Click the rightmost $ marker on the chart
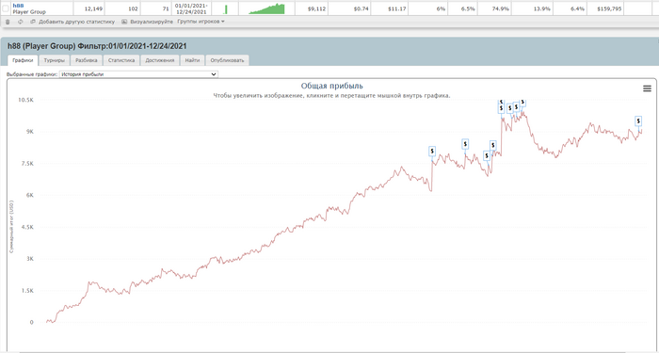This screenshot has height=353, width=659. [638, 121]
